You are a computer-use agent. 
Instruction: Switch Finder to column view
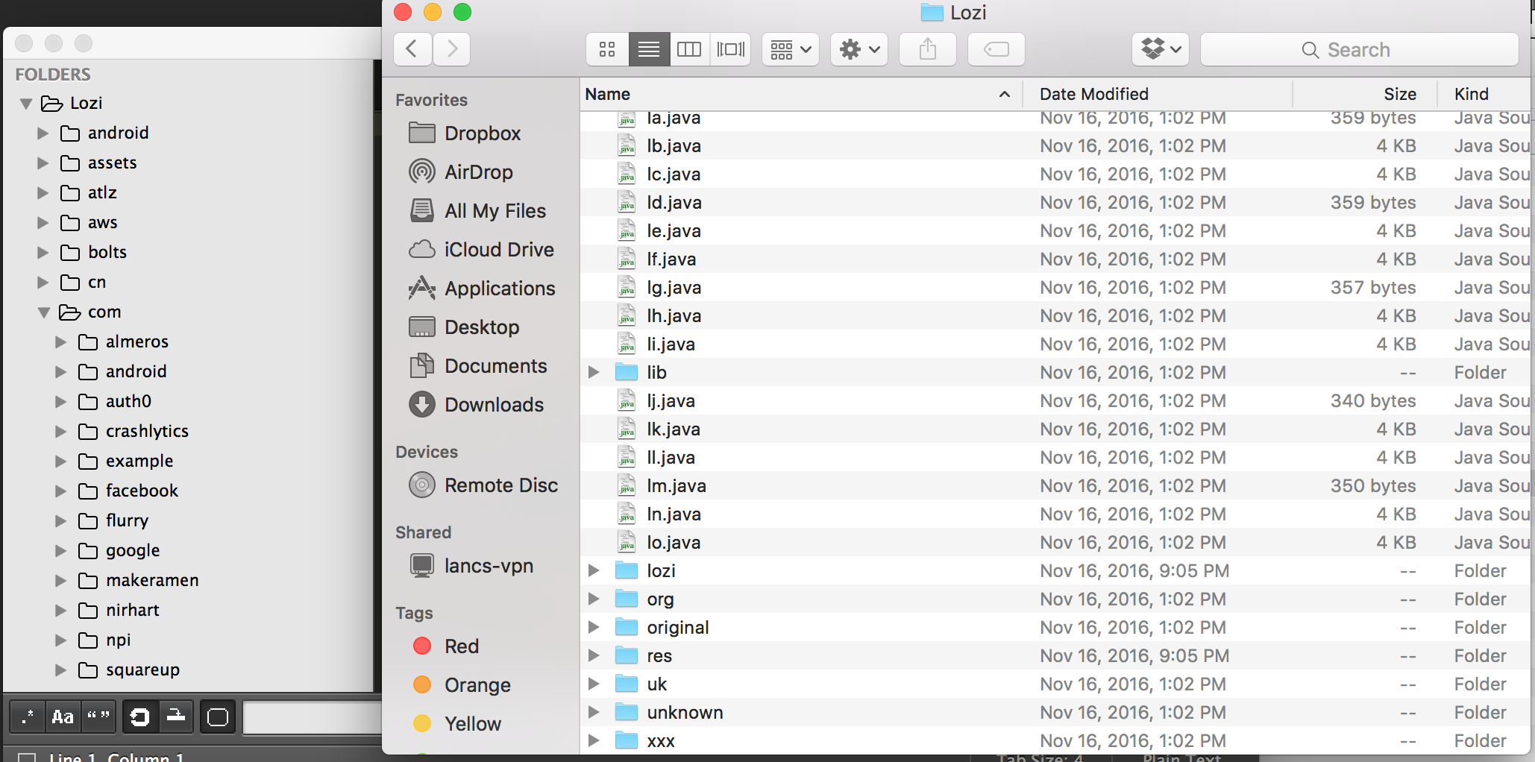pos(688,49)
